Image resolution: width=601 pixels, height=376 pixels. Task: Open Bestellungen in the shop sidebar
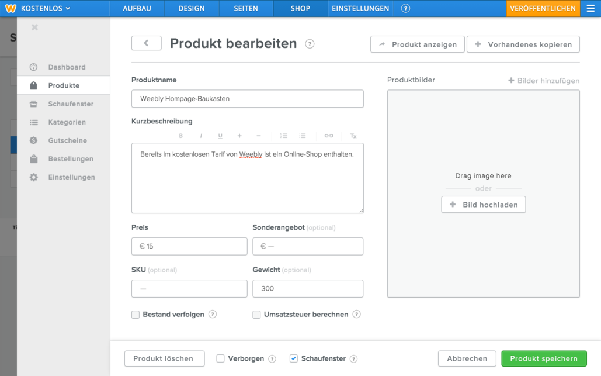[x=63, y=159]
